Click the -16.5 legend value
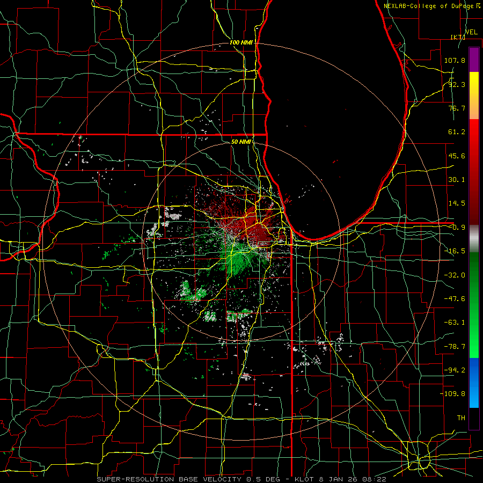Image resolution: width=483 pixels, height=483 pixels. (455, 251)
